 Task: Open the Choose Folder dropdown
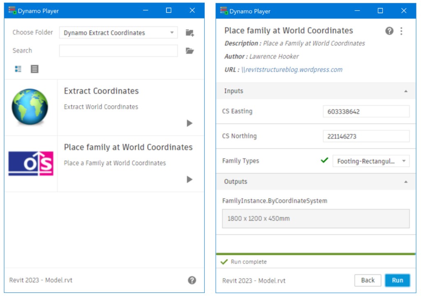(x=118, y=32)
